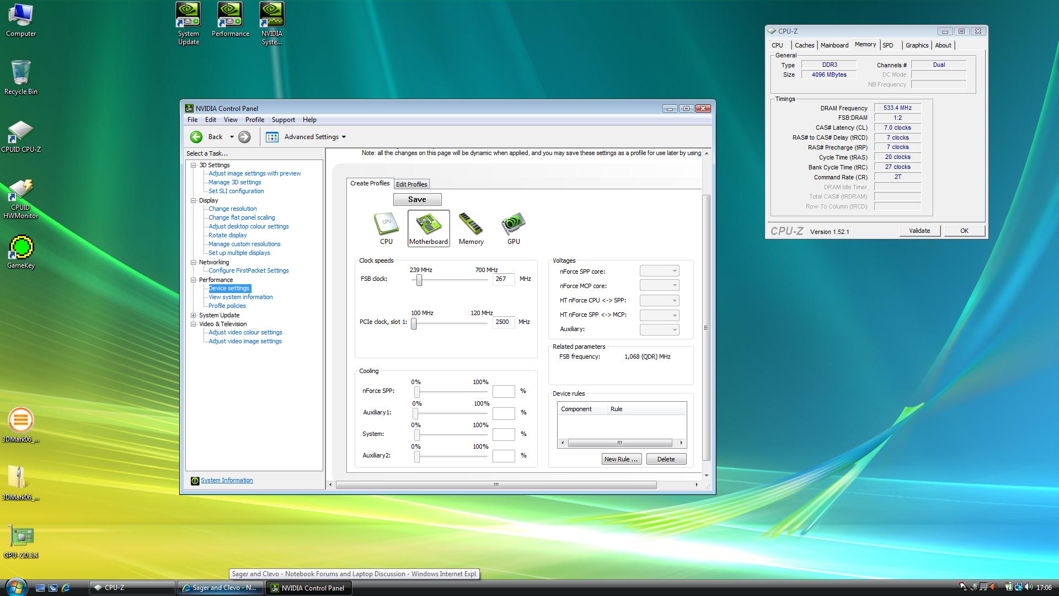Click the Advanced Settings view icon
Screen dimensions: 1059x596
click(x=272, y=137)
